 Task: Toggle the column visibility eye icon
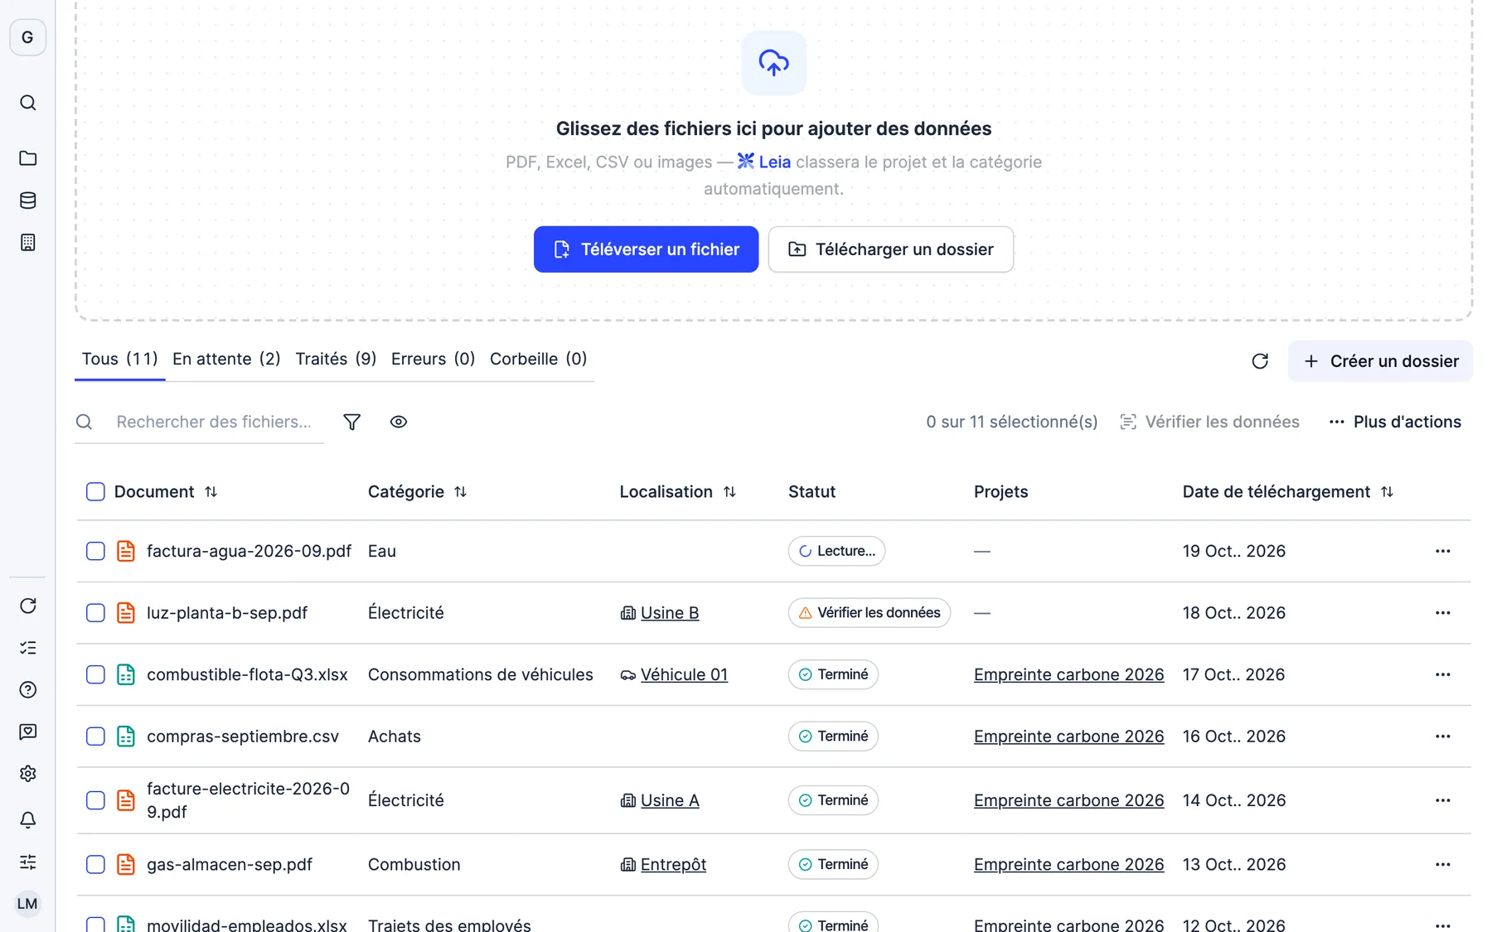click(399, 422)
